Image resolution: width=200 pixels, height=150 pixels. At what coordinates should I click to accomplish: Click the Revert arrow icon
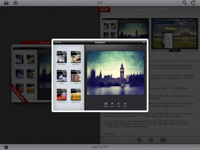(112, 105)
